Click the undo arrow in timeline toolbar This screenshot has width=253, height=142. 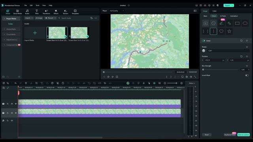(x=15, y=83)
